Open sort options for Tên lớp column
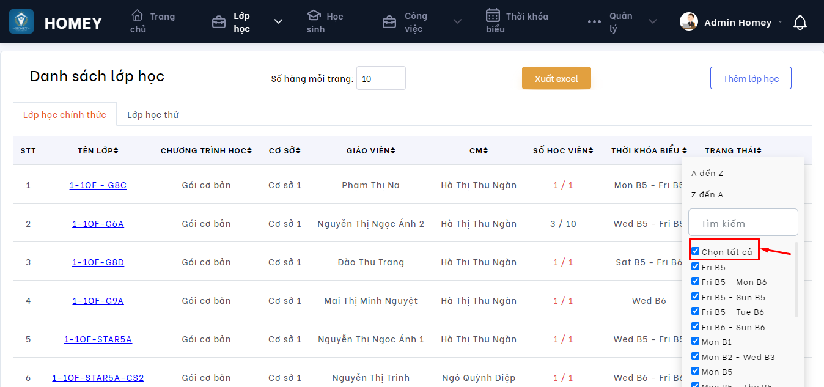 (116, 151)
